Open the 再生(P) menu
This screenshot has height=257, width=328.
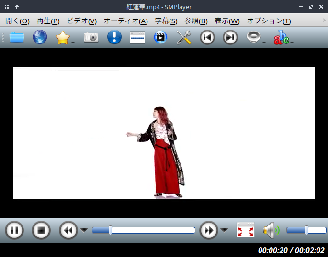coord(48,21)
